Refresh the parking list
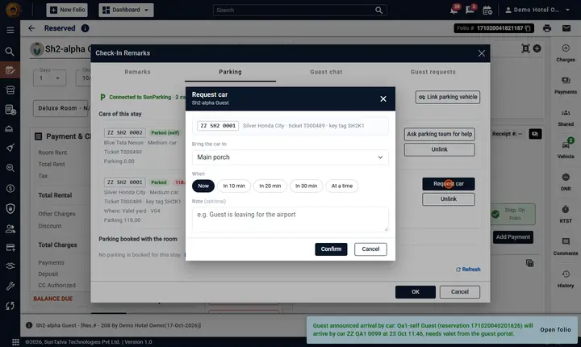The image size is (581, 347). pos(468,270)
